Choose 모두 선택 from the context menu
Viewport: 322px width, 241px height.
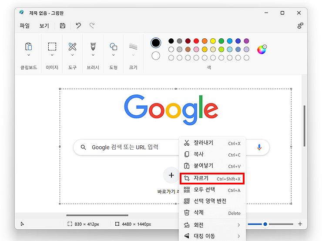212,190
